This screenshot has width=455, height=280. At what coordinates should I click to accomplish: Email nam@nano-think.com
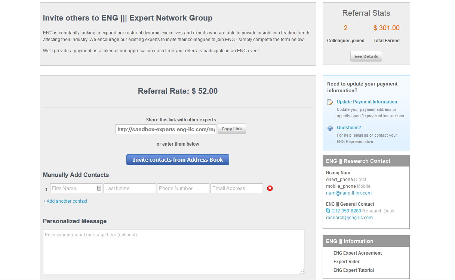[x=349, y=193]
